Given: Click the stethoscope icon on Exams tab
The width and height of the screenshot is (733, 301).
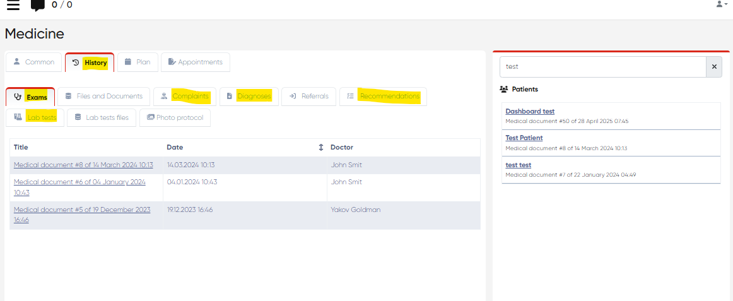Looking at the screenshot, I should coord(18,97).
